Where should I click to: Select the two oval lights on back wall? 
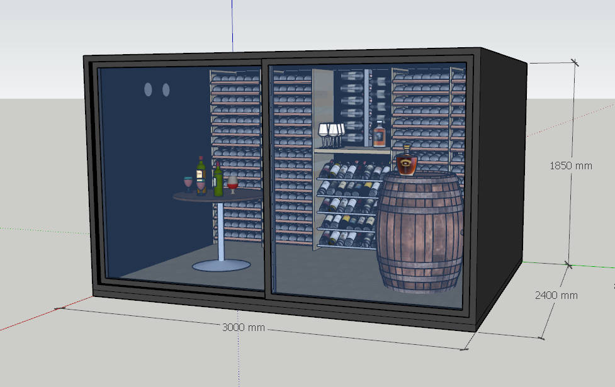point(157,90)
